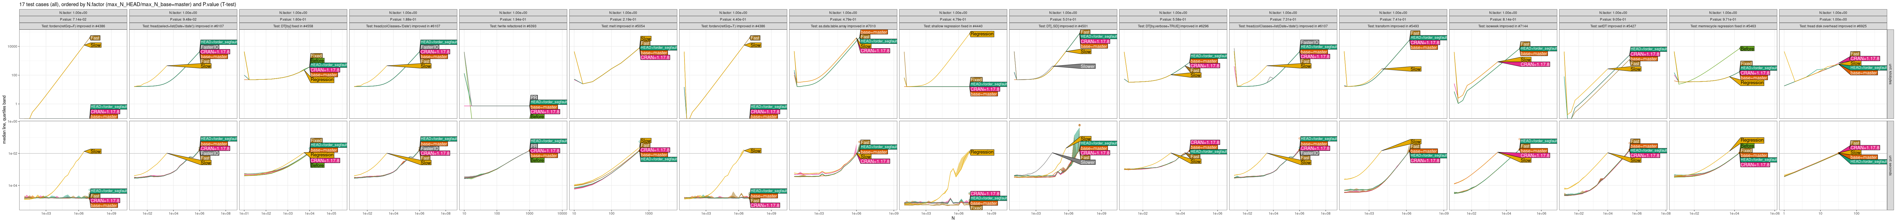Click the 'Slow' label in forderv(retGrp=F) seconds plot
The width and height of the screenshot is (1896, 223).
[95, 152]
